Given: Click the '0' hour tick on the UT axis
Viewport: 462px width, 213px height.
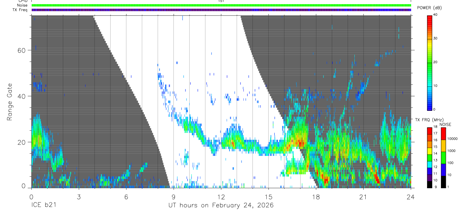Looking at the screenshot, I should (x=31, y=197).
